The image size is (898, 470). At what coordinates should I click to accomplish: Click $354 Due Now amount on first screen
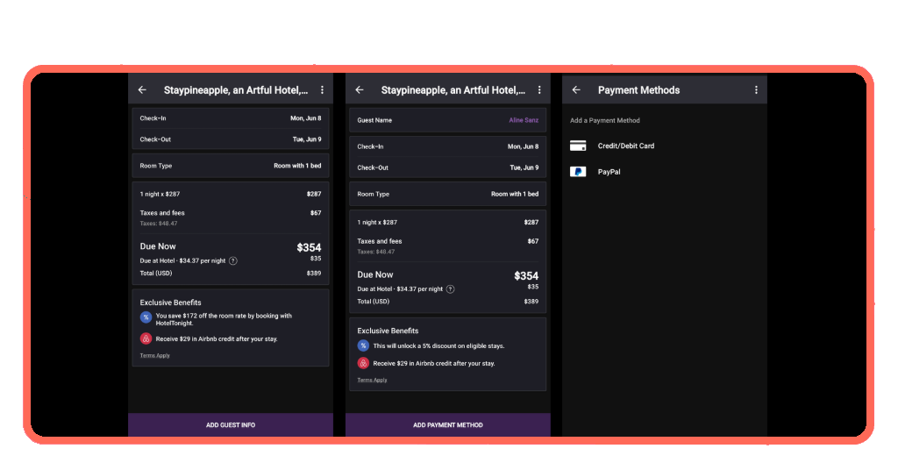pos(309,247)
